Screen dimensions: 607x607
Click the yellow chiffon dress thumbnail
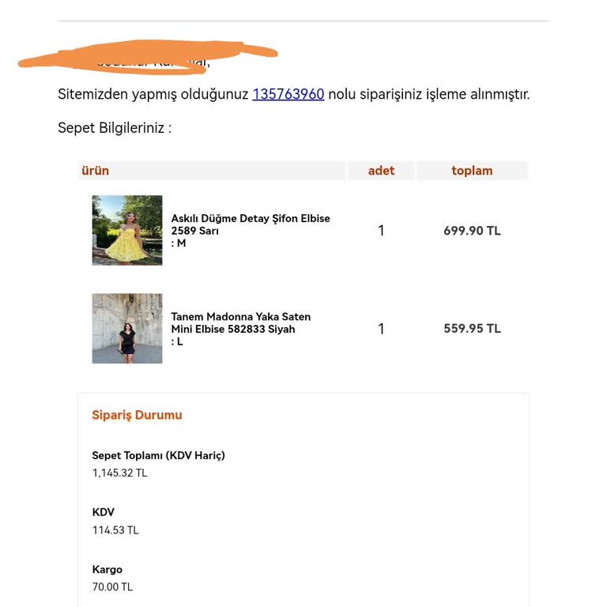[x=127, y=230]
